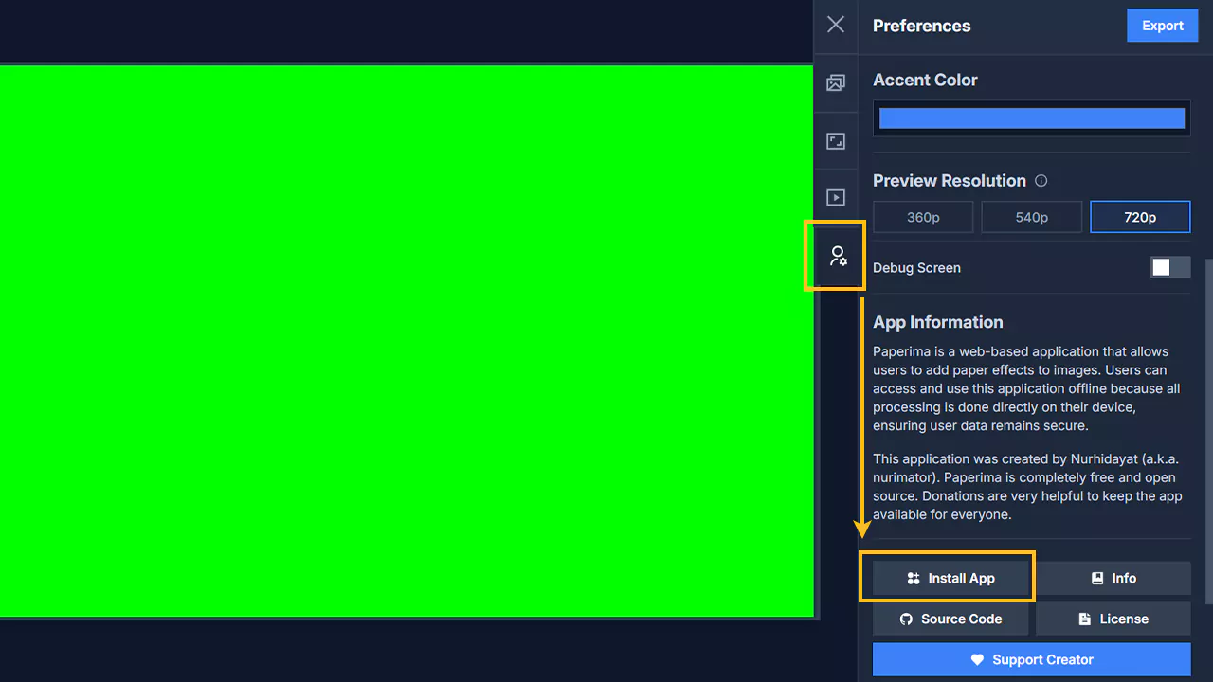This screenshot has height=682, width=1213.
Task: Select 720p preview resolution
Action: pos(1140,217)
